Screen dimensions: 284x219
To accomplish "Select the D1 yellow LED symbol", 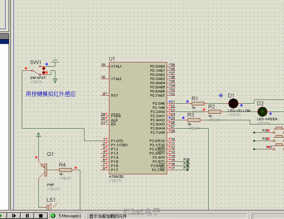I will 233,103.
